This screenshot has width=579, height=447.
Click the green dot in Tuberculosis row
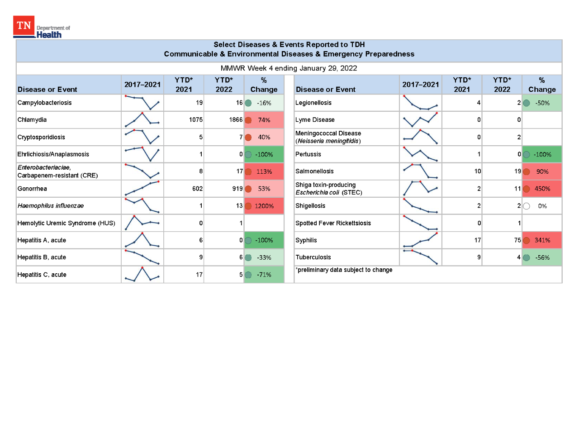pos(527,258)
